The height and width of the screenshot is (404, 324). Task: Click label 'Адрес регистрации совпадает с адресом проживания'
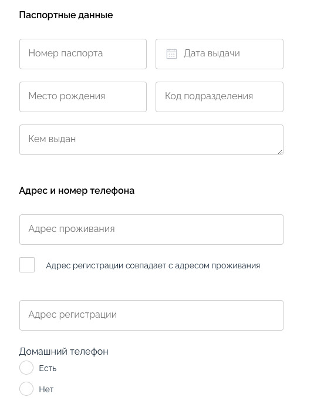click(x=153, y=265)
